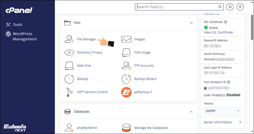
Task: Click the phpMyAdmin icon
Action: point(69,128)
